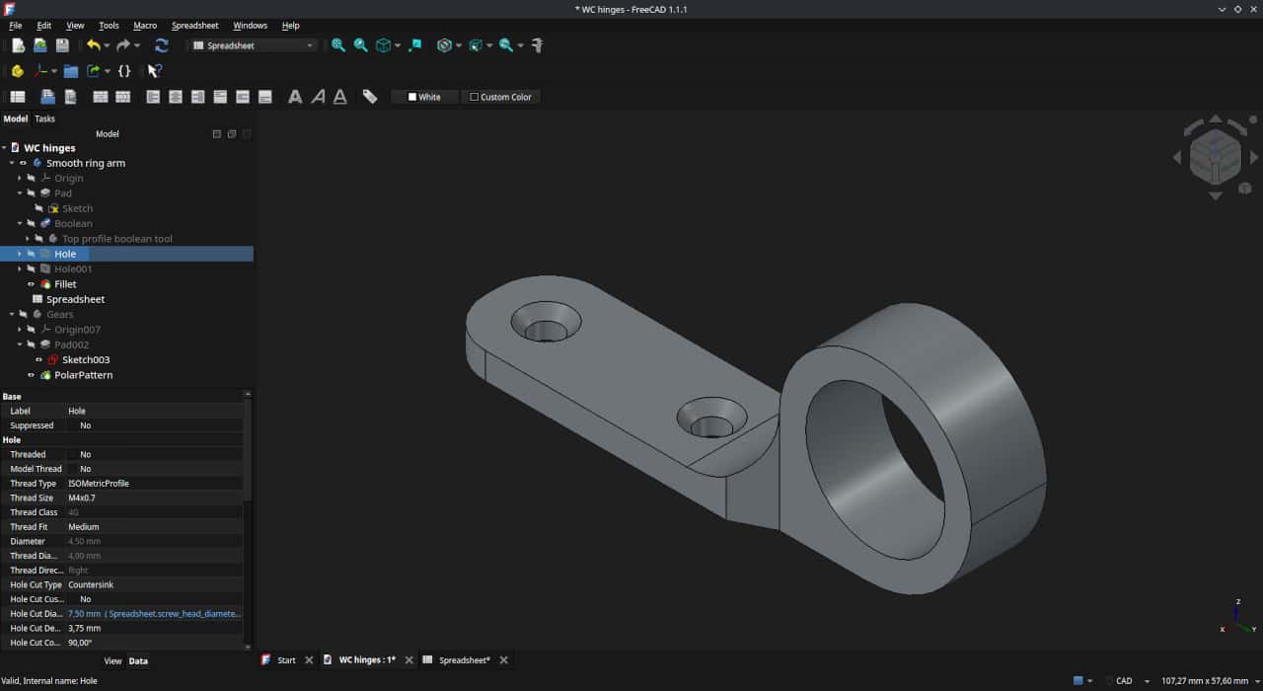Click the White background color button

424,97
